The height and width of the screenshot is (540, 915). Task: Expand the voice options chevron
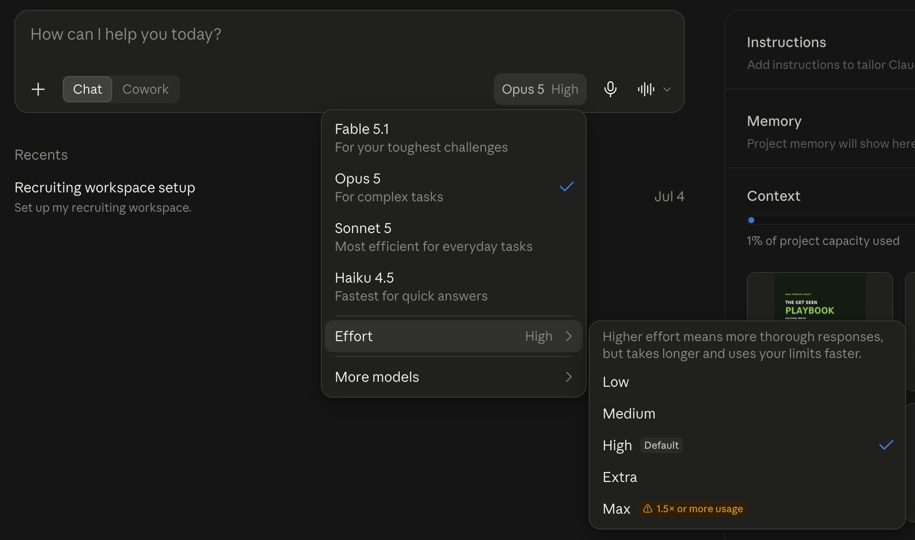[x=667, y=89]
